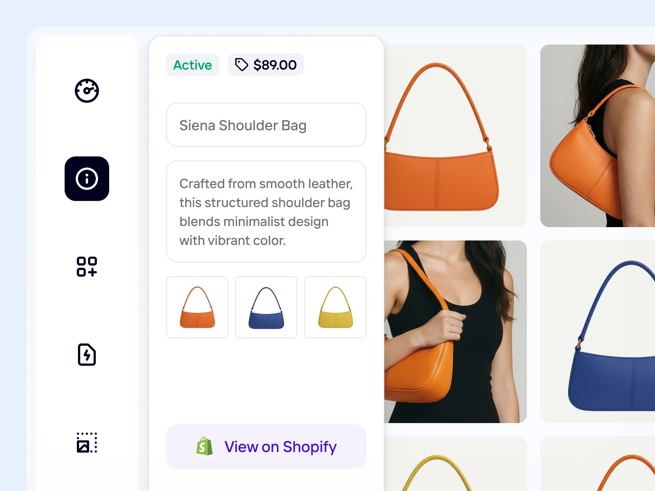The width and height of the screenshot is (655, 491).
Task: Open the photo of model in black top
Action: [455, 332]
